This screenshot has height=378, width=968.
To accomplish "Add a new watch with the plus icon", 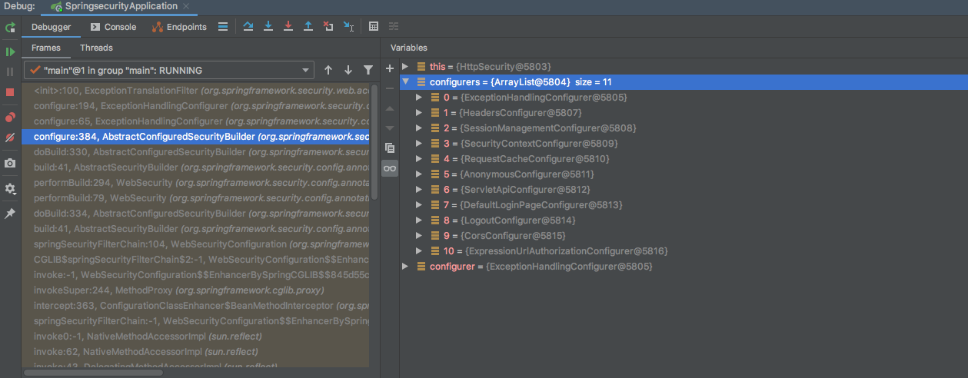I will 390,68.
